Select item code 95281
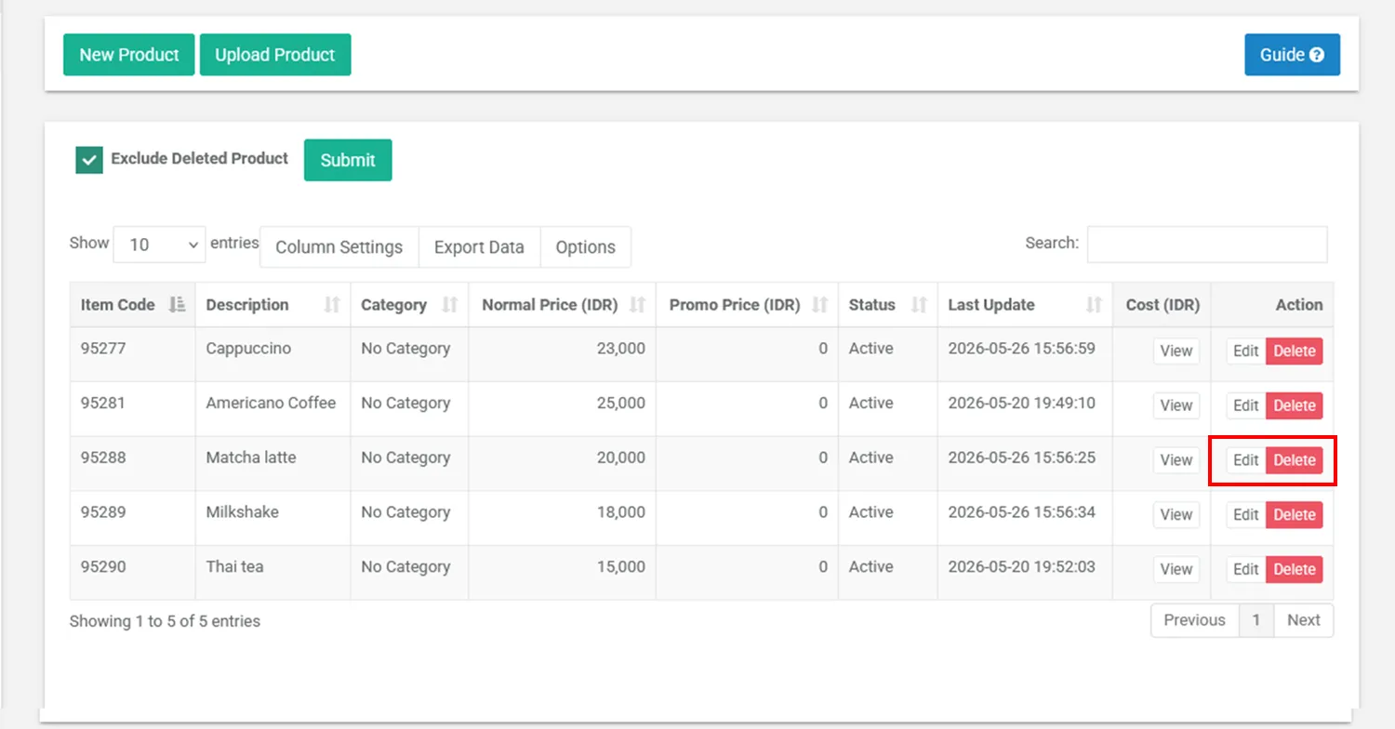 [x=103, y=404]
